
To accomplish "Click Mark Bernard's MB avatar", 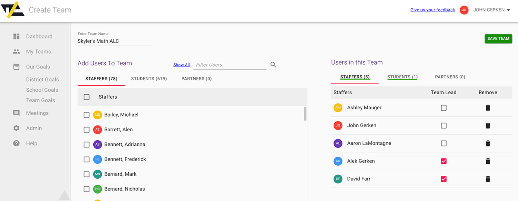I will pyautogui.click(x=98, y=174).
